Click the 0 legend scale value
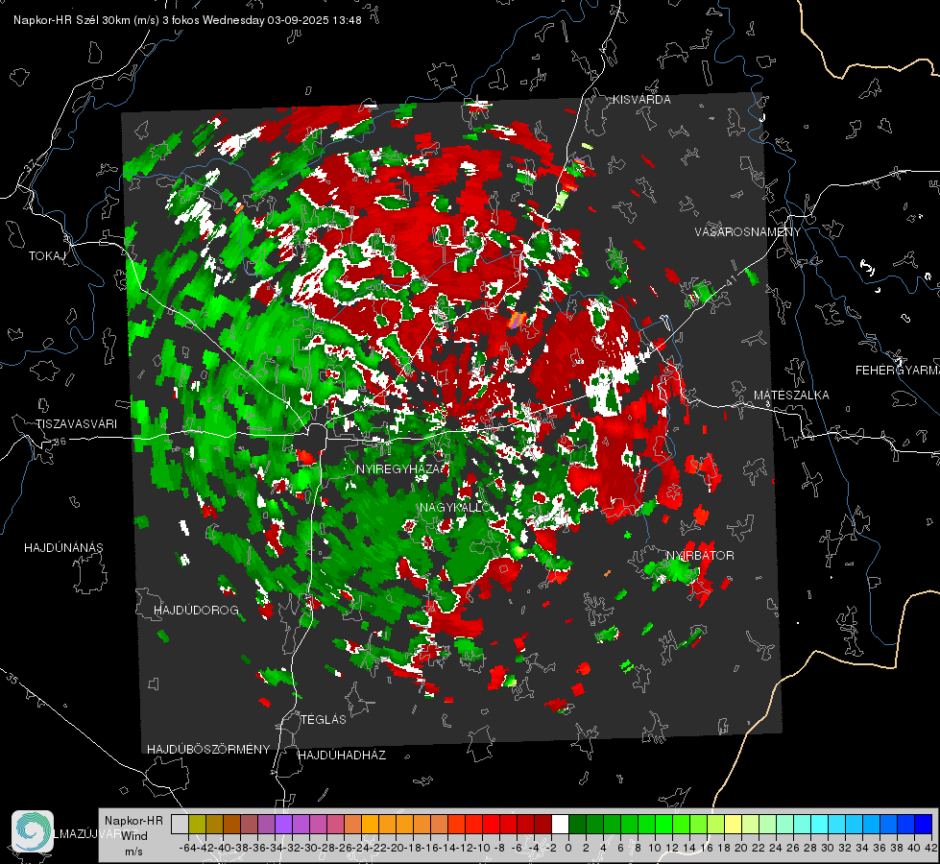Image resolution: width=940 pixels, height=864 pixels. pyautogui.click(x=568, y=848)
